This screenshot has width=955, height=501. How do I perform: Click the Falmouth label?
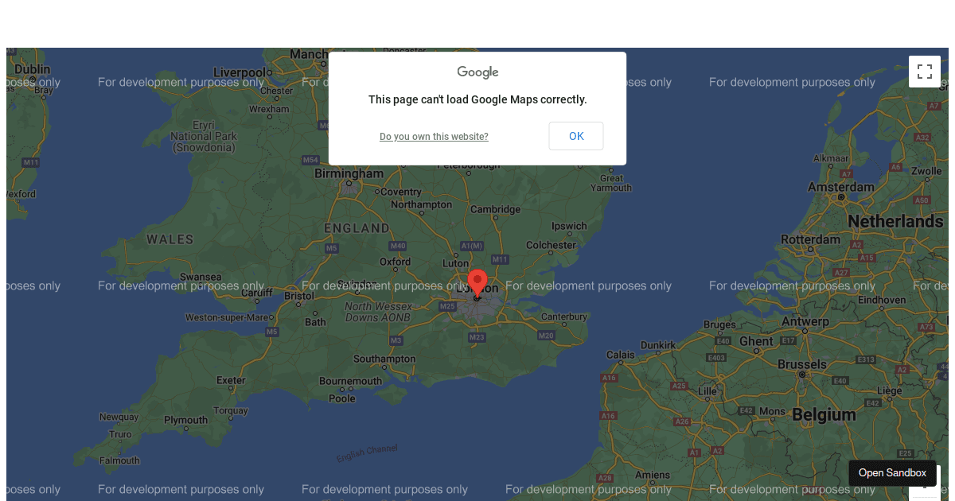(119, 460)
